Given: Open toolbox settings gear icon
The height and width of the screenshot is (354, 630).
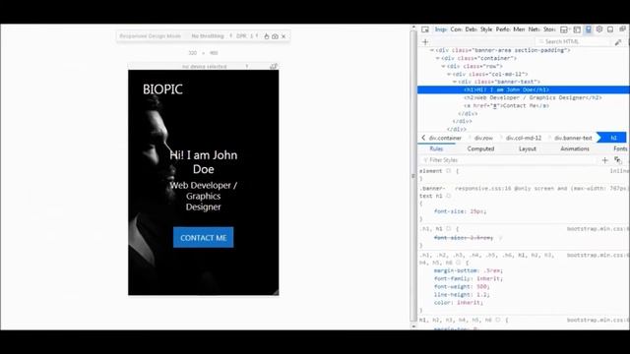Looking at the screenshot, I should coord(599,29).
